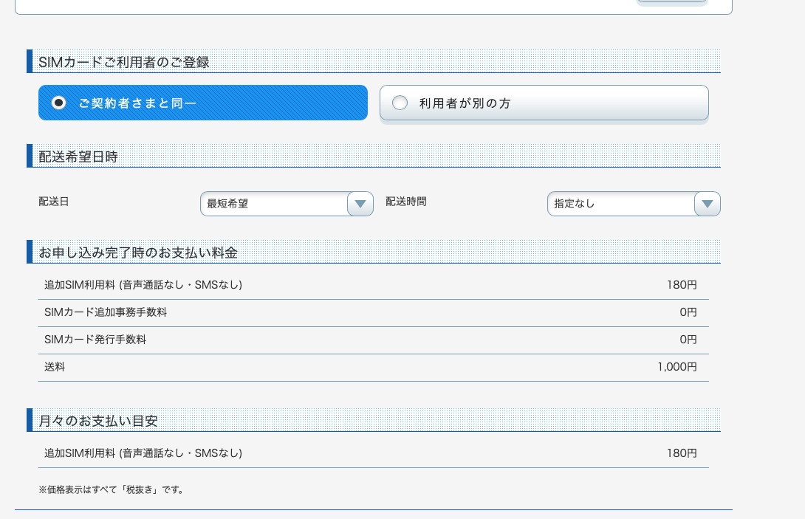The height and width of the screenshot is (519, 805).
Task: Open the 配送時間 dropdown showing 指定なし
Action: (x=620, y=204)
